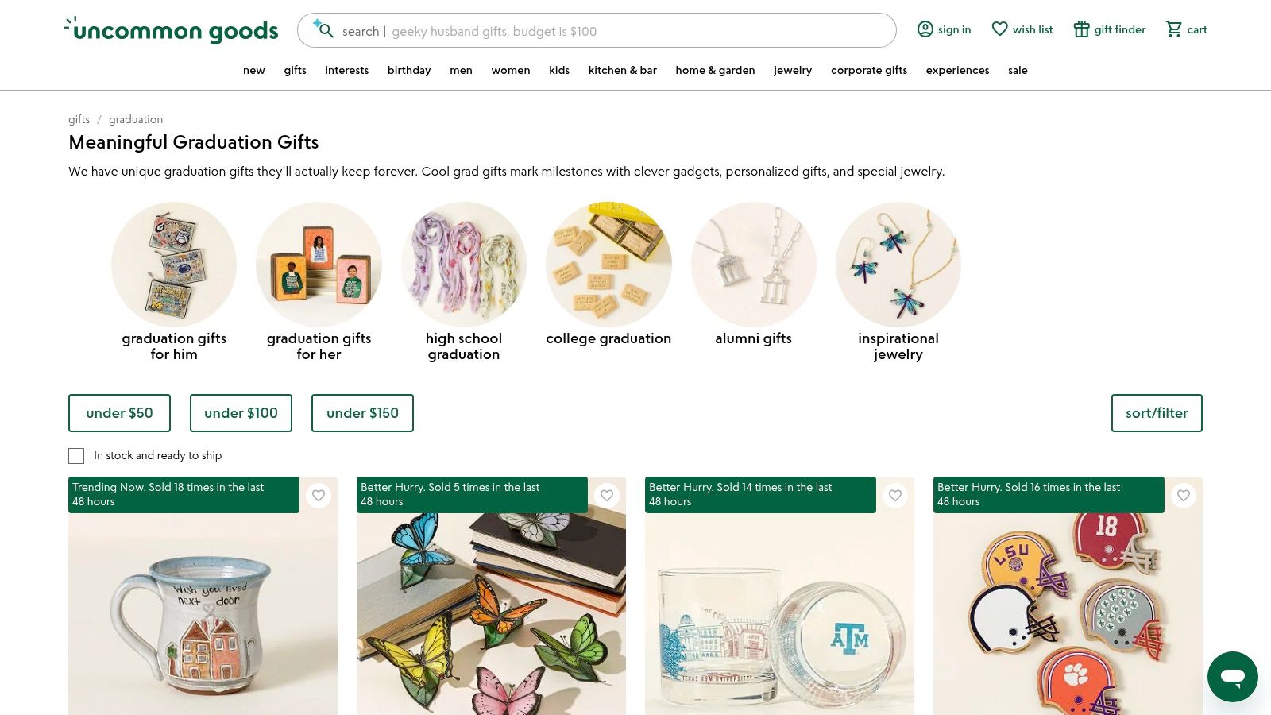This screenshot has width=1271, height=715.
Task: Check In stock and ready to ship
Action: coord(76,456)
